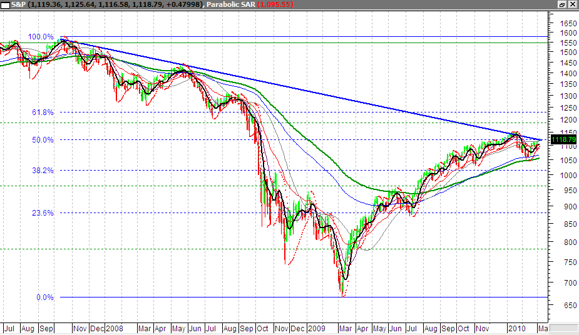This screenshot has height=335, width=579.
Task: Click the horizontal scrollbar below the price axis
Action: [x=563, y=328]
